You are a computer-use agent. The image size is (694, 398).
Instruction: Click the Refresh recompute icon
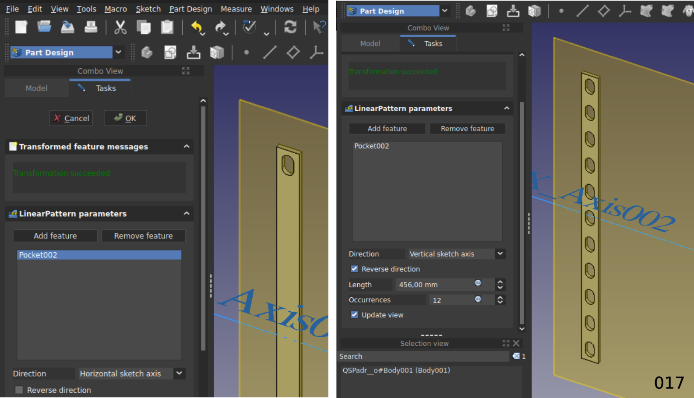290,27
